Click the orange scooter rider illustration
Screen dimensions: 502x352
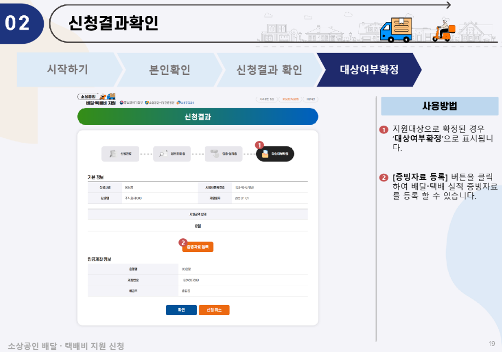click(x=443, y=31)
